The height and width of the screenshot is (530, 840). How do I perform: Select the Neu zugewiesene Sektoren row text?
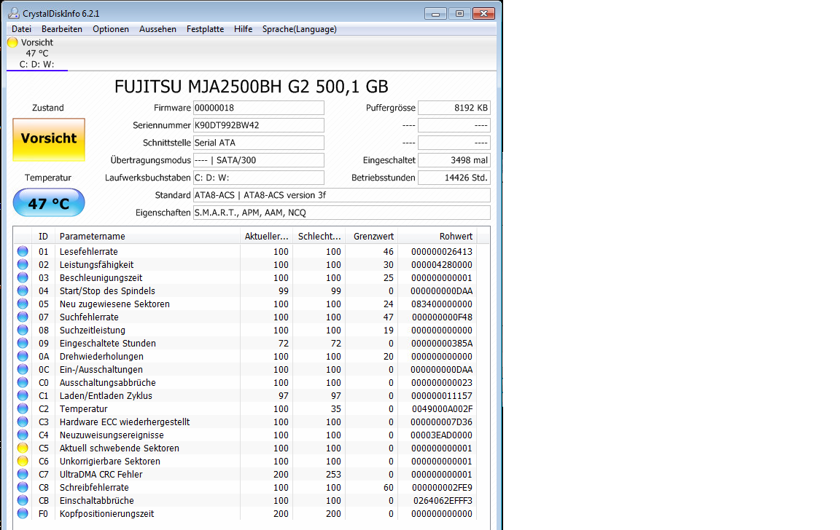(114, 304)
